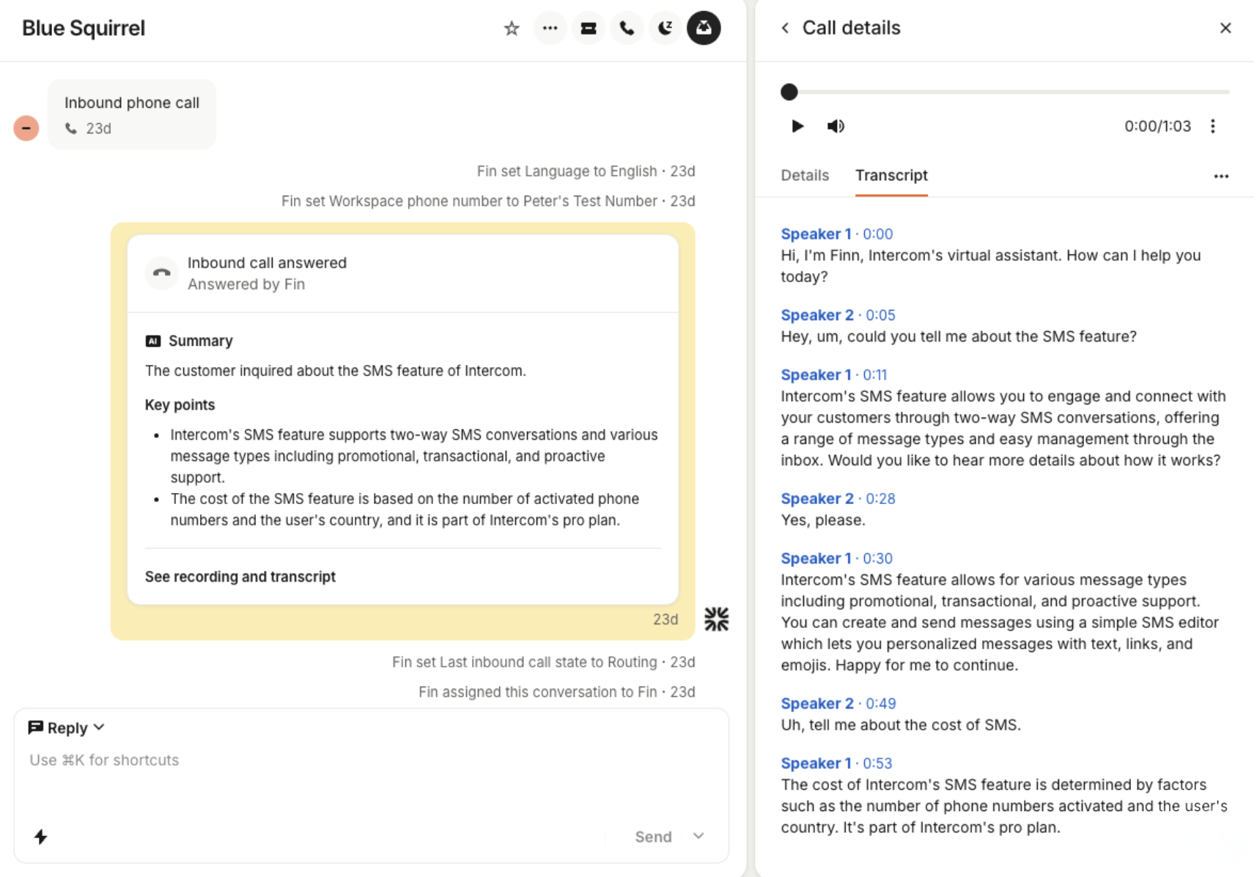Jump to Speaker 2 at 0:28
The height and width of the screenshot is (877, 1257).
(838, 499)
